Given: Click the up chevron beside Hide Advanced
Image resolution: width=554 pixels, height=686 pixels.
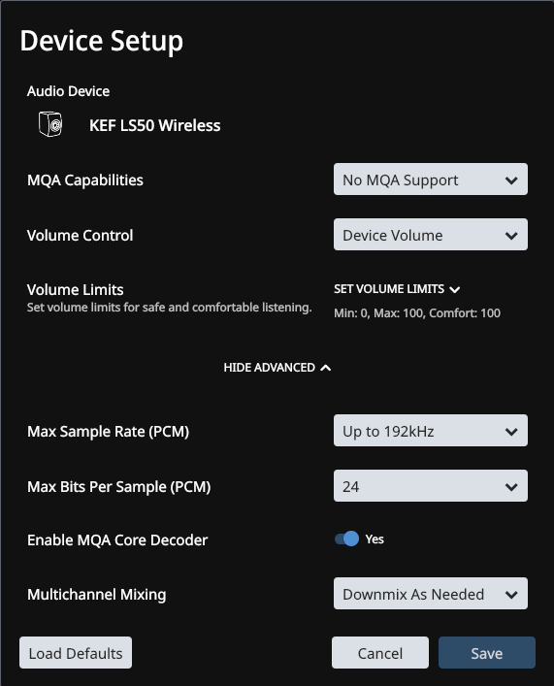Looking at the screenshot, I should coord(326,368).
